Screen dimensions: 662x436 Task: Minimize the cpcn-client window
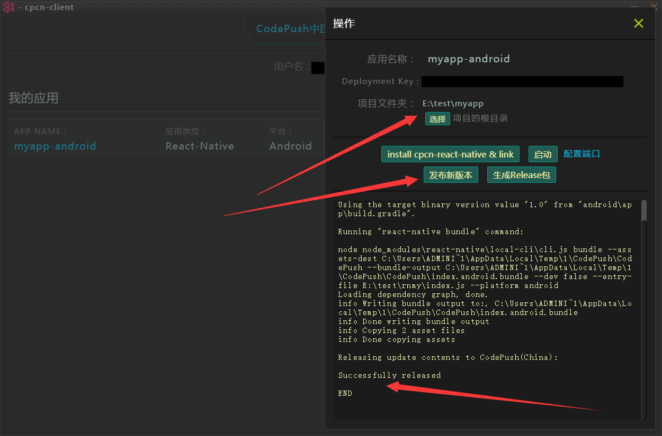point(634,6)
